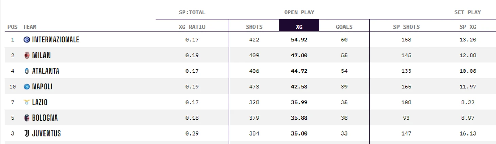Sort by the open play SHOTS column
The width and height of the screenshot is (496, 144).
254,27
